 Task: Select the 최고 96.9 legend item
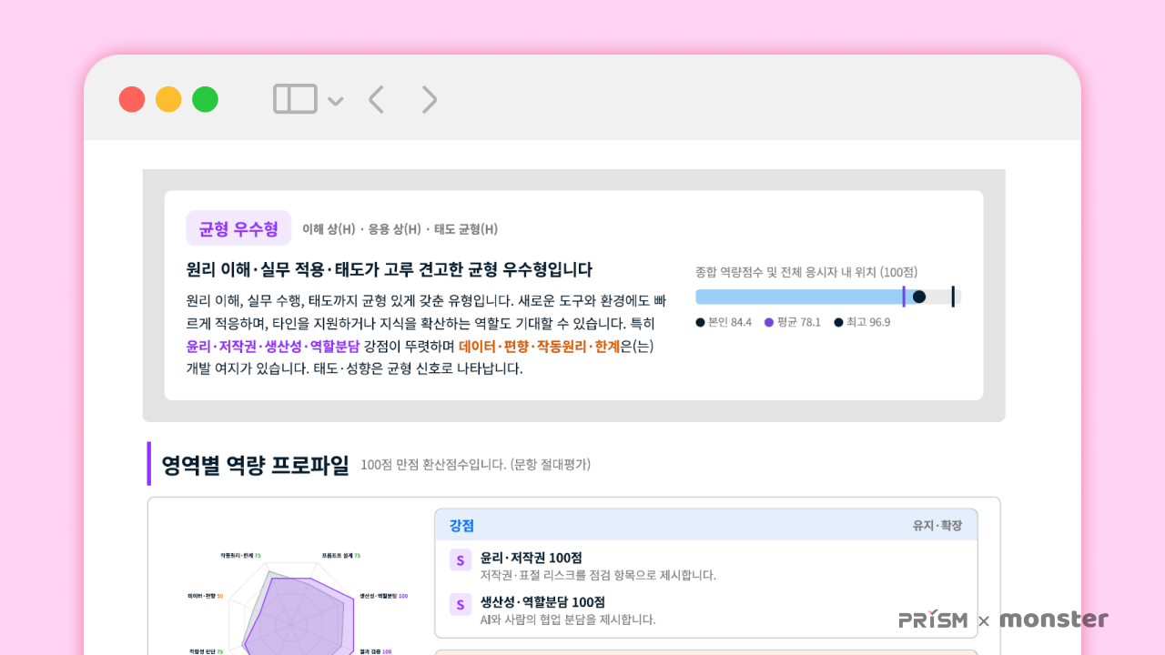pyautogui.click(x=862, y=322)
